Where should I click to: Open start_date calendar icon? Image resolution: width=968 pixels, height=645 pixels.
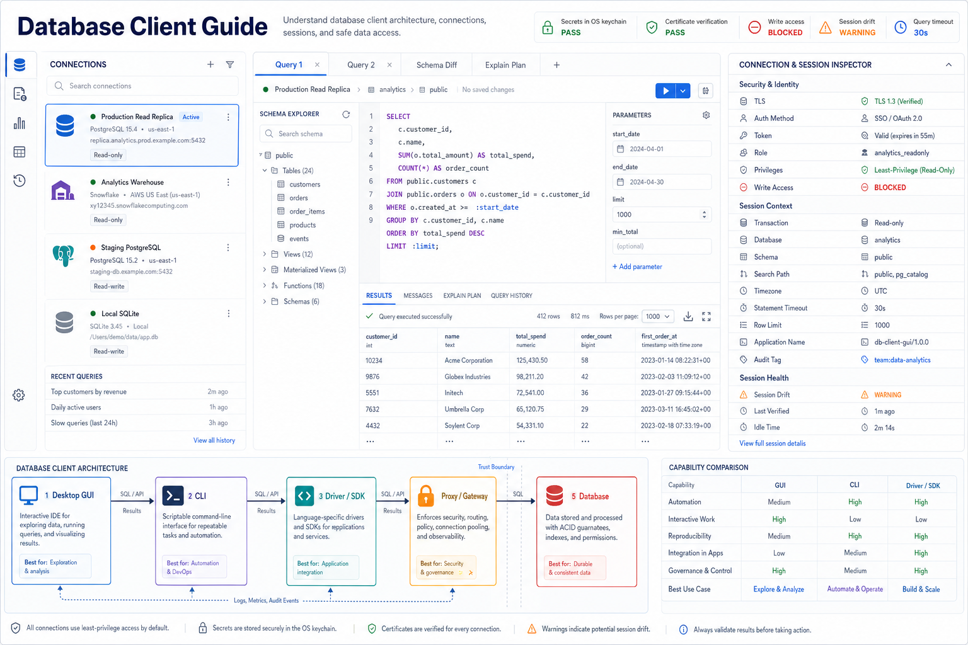620,149
